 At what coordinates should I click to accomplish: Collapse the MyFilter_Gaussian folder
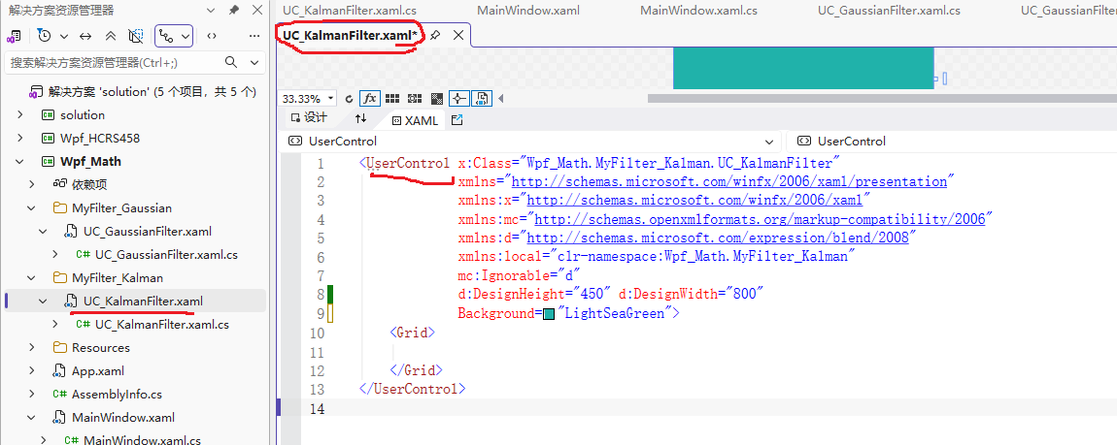(31, 208)
